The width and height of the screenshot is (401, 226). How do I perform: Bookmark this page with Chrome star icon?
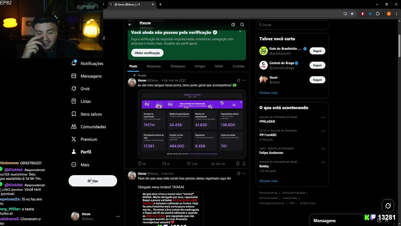(x=352, y=14)
